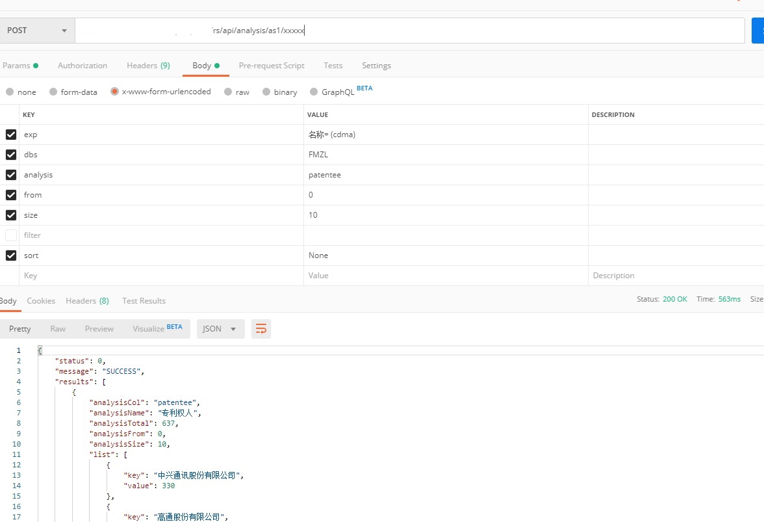This screenshot has width=764, height=522.
Task: Switch to the Authorization tab
Action: click(83, 66)
